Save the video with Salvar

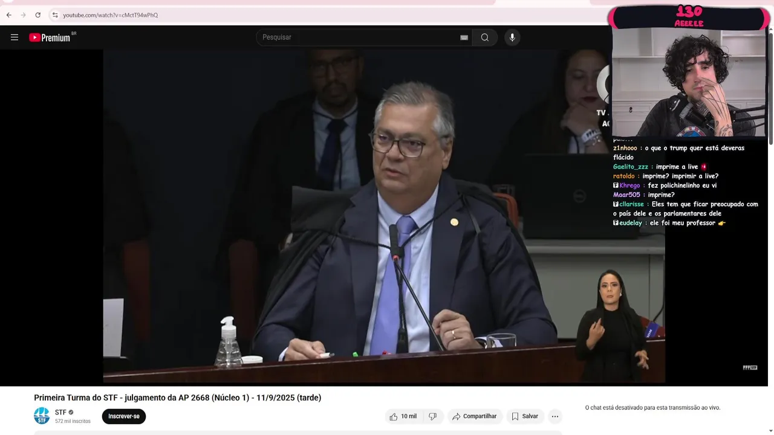pyautogui.click(x=525, y=416)
